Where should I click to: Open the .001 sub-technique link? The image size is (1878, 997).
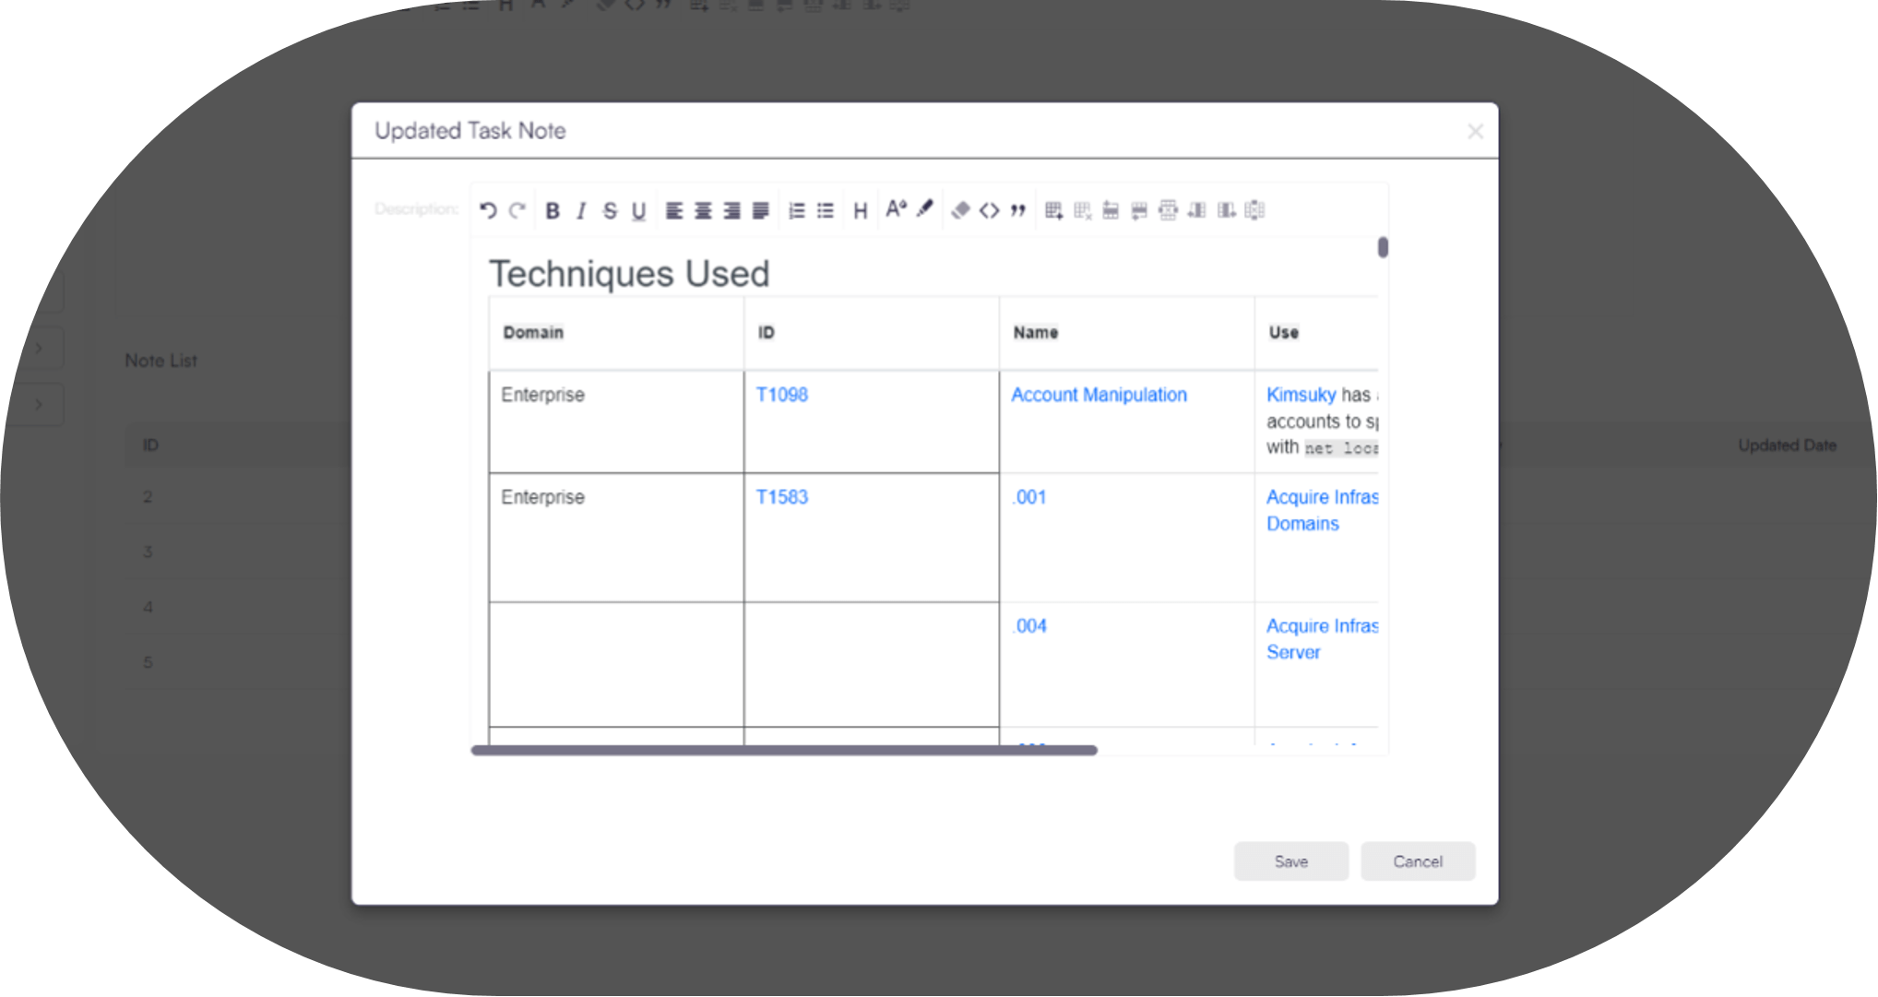(1028, 497)
